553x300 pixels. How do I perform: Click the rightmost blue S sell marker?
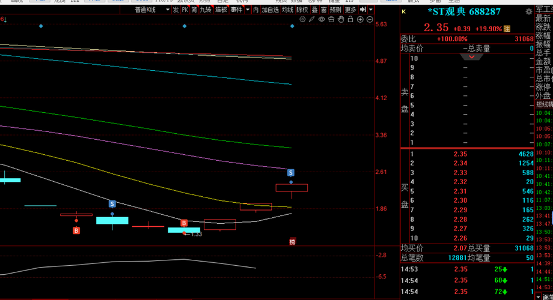tap(291, 173)
